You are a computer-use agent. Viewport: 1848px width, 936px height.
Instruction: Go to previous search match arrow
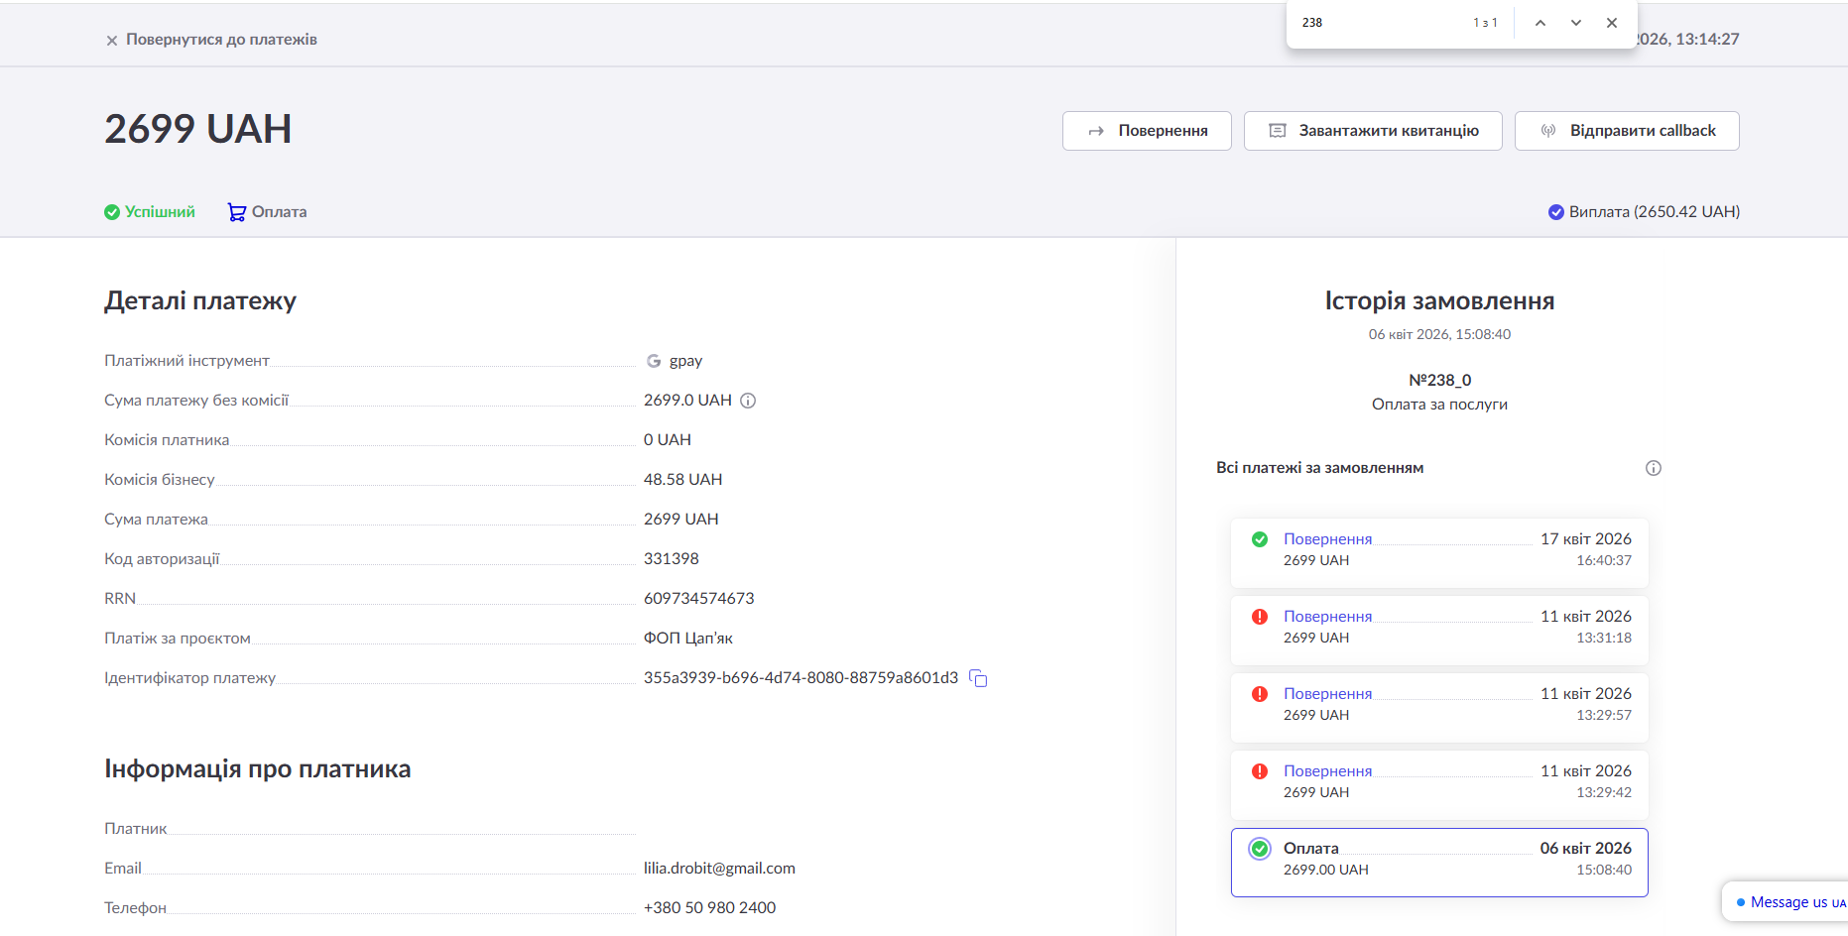point(1540,23)
